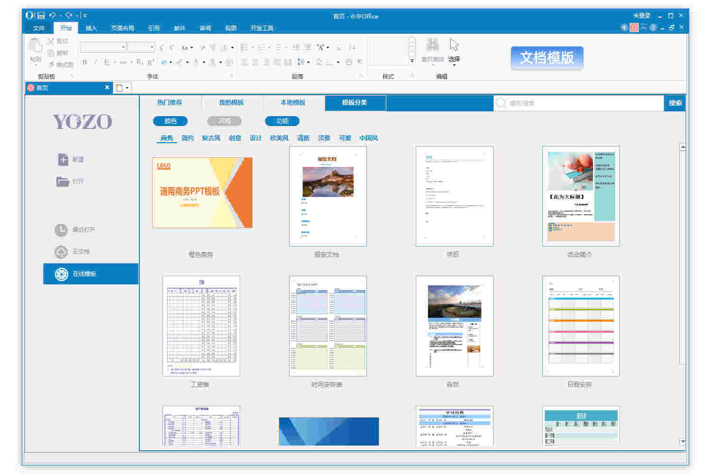711x474 pixels.
Task: Click the 复制 copy icon
Action: click(x=51, y=53)
